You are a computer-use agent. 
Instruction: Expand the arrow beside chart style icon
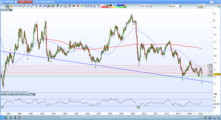(204, 6)
